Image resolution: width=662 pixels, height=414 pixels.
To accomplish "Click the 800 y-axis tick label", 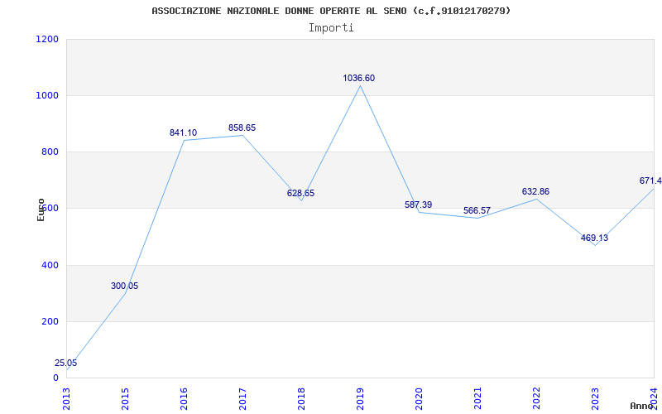I will click(50, 152).
